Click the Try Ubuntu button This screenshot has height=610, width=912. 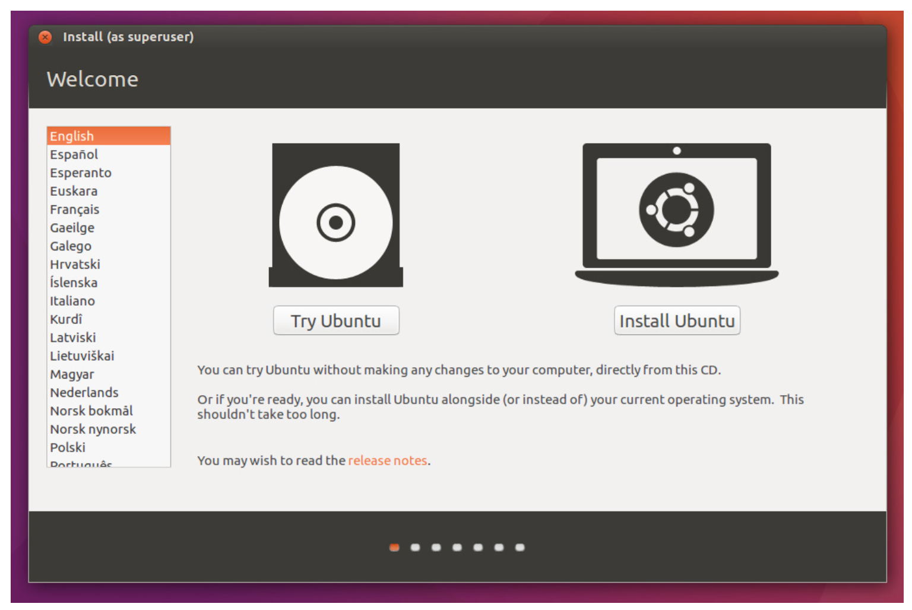coord(336,320)
